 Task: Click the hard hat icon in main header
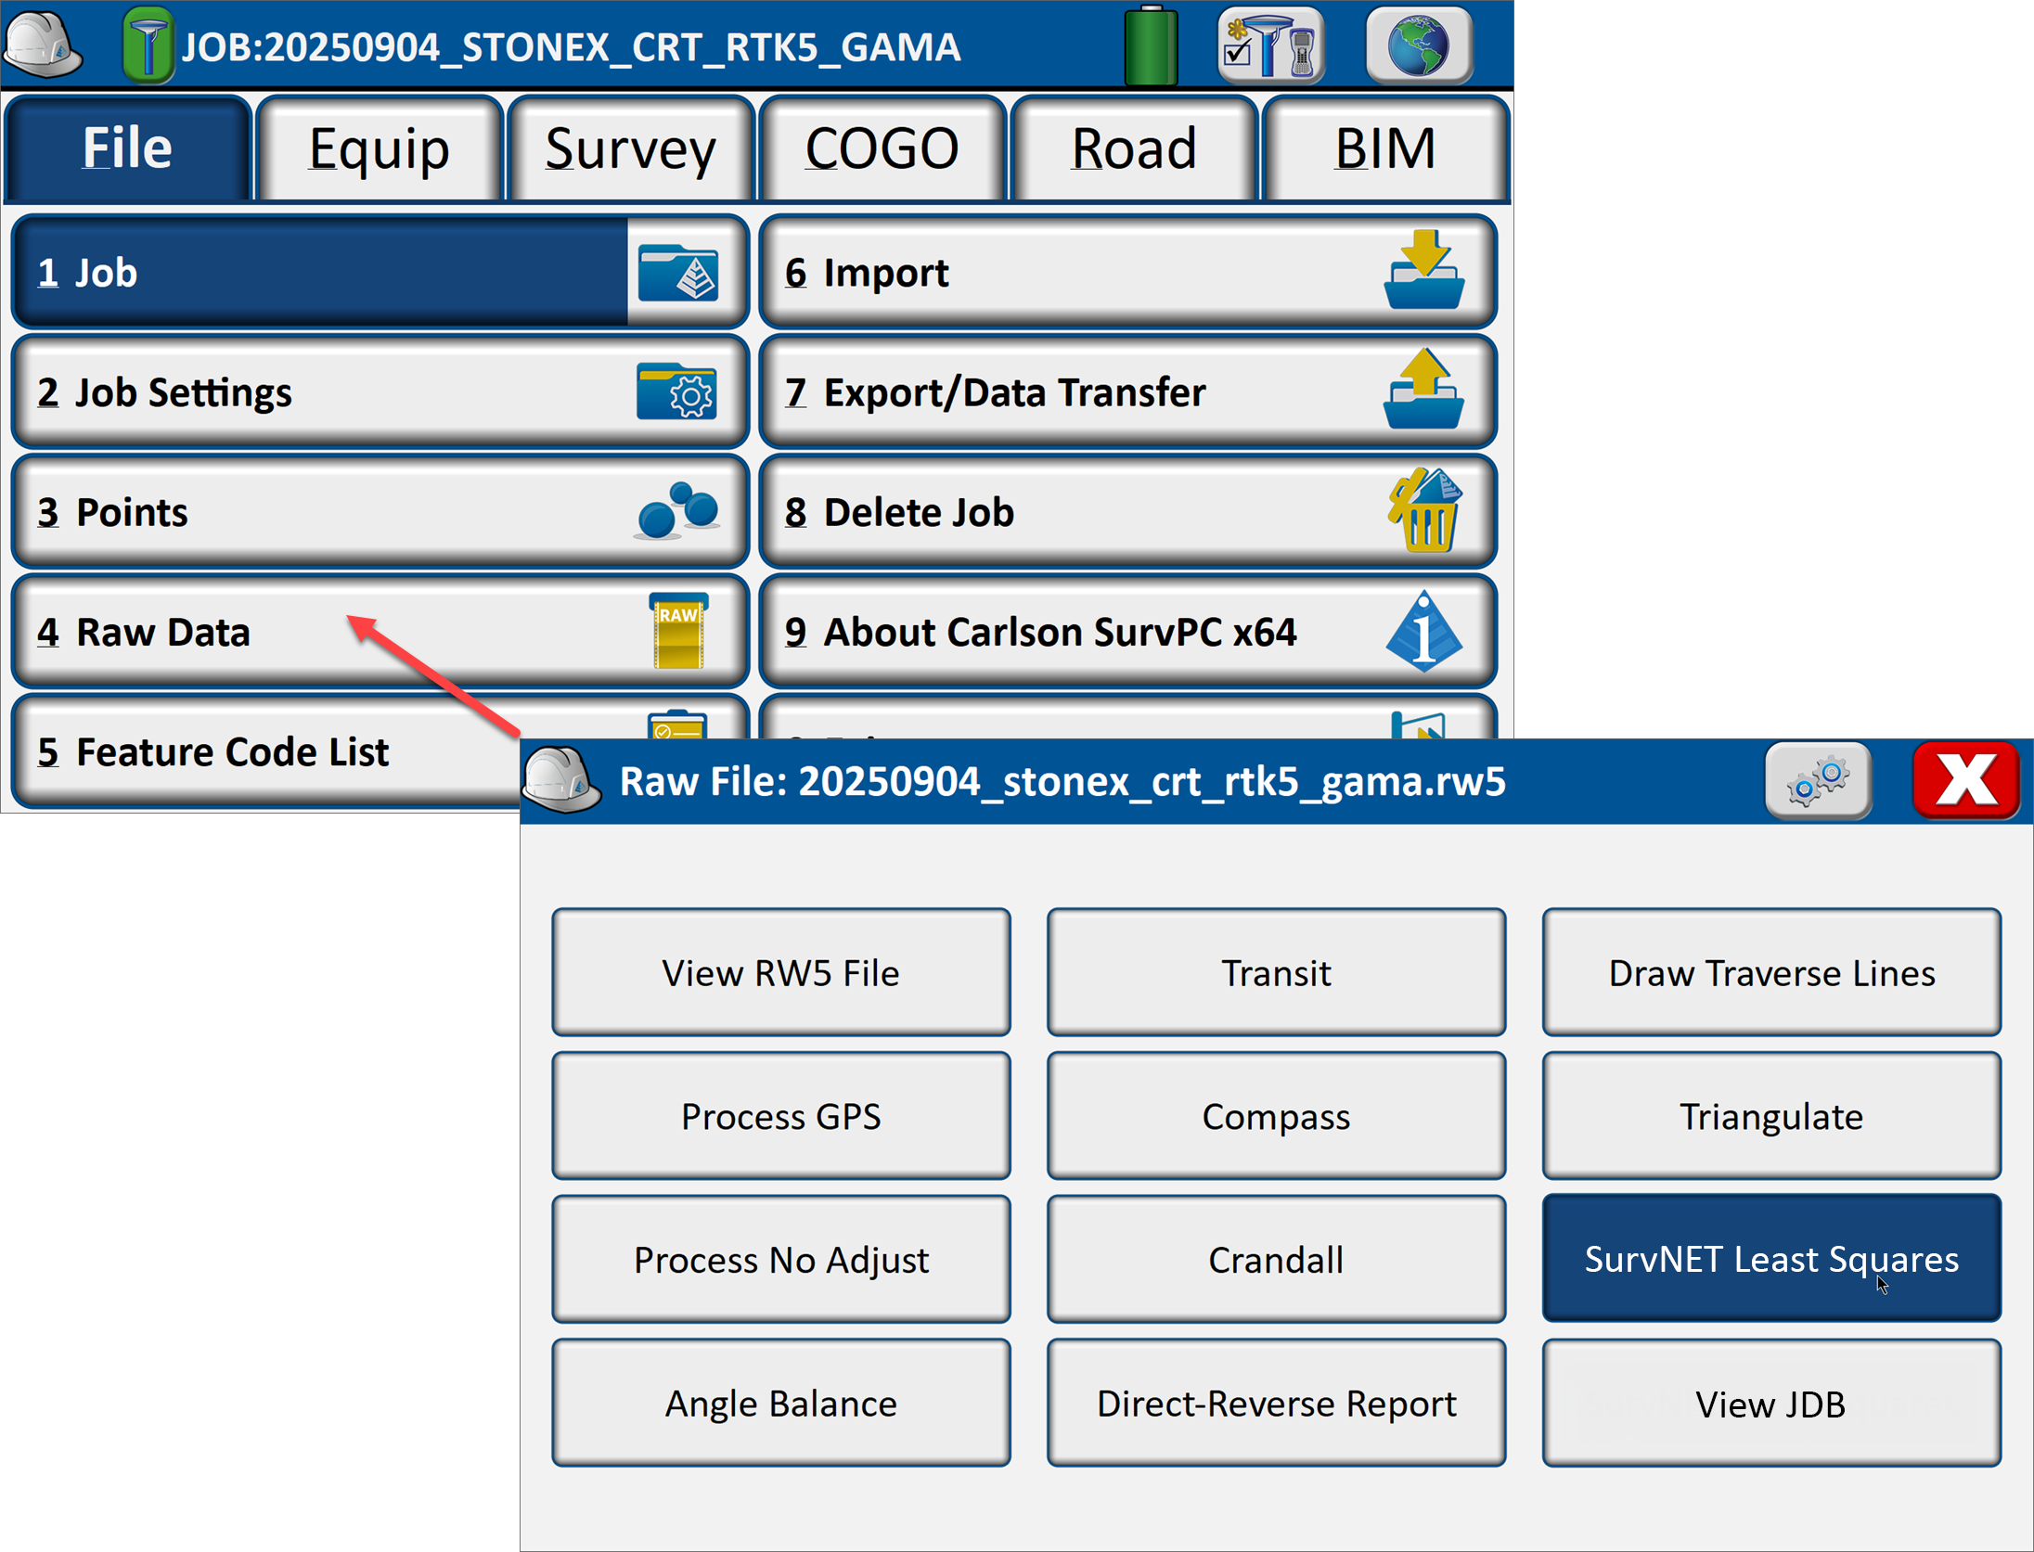tap(43, 45)
